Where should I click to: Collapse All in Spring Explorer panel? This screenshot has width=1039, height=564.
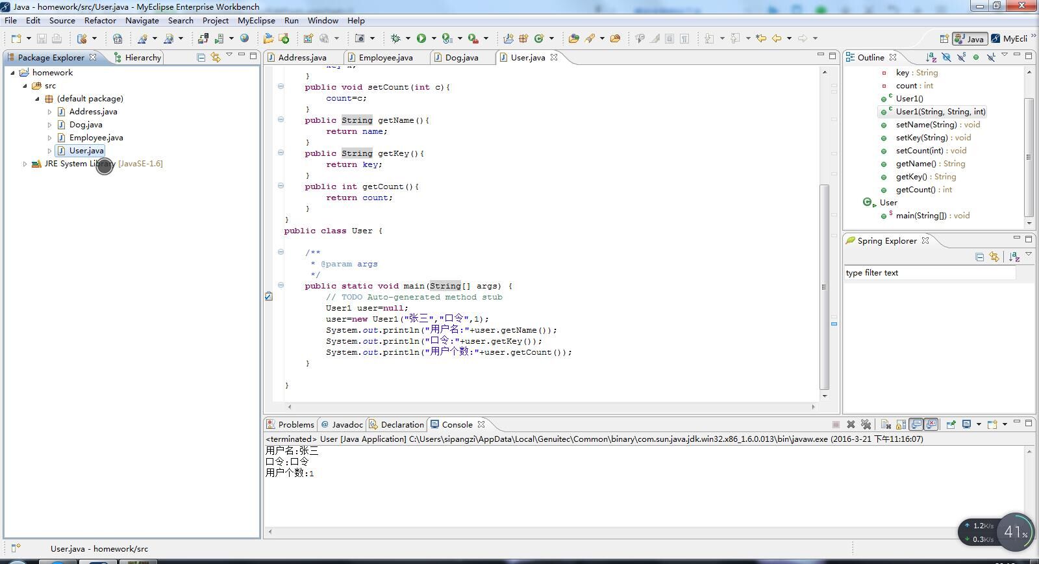coord(979,257)
